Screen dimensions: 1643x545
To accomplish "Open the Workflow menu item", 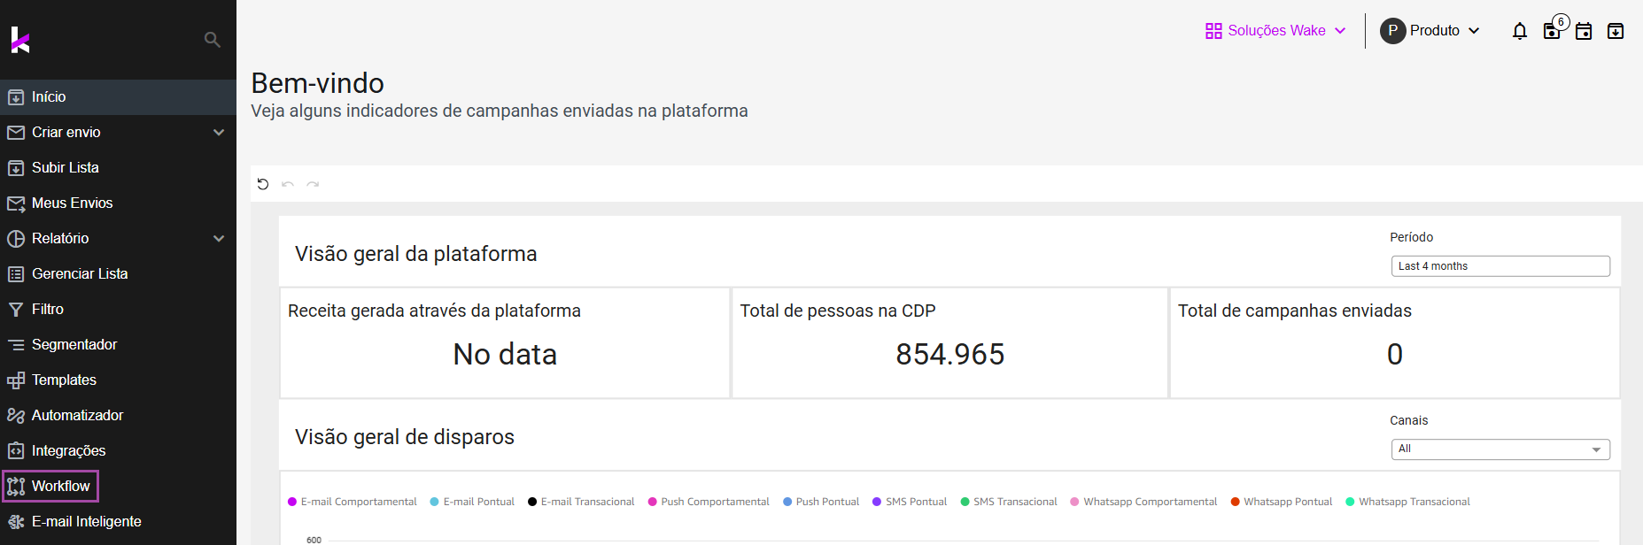I will tap(50, 486).
